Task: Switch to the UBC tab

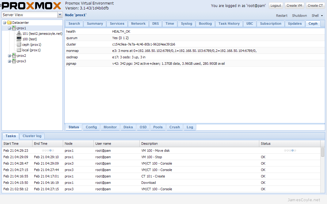Action: (x=250, y=24)
